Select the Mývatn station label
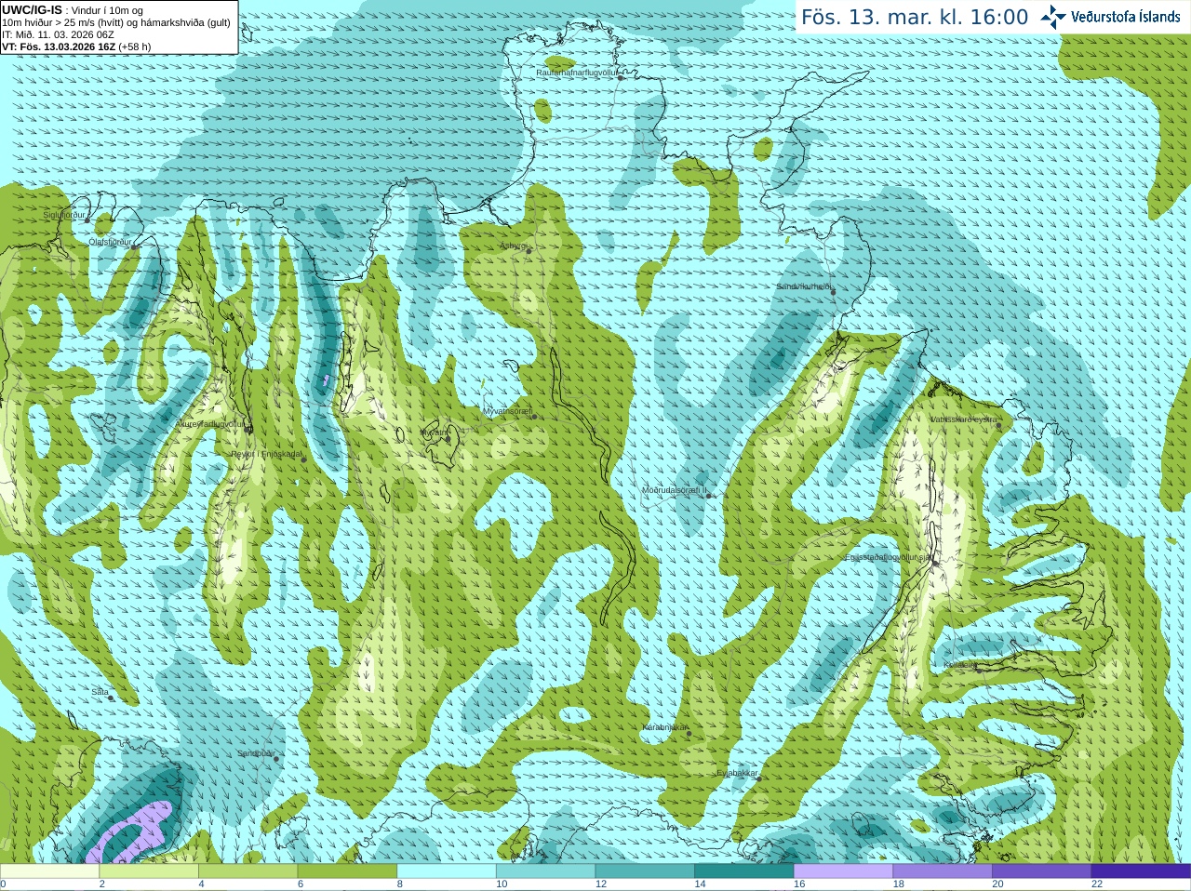 [x=434, y=432]
